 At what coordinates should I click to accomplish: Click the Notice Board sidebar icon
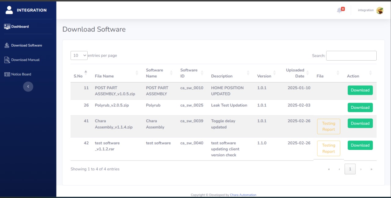7,74
